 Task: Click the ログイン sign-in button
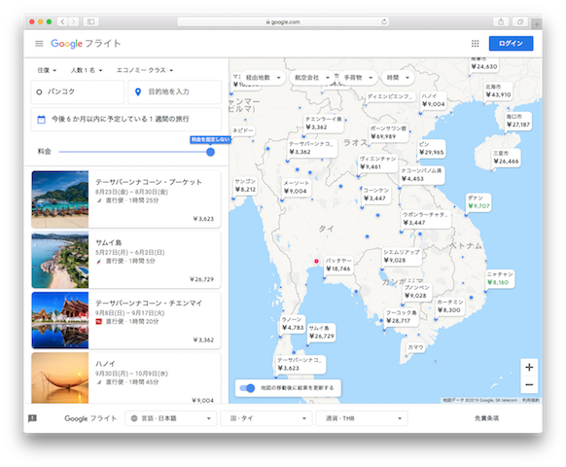click(511, 44)
